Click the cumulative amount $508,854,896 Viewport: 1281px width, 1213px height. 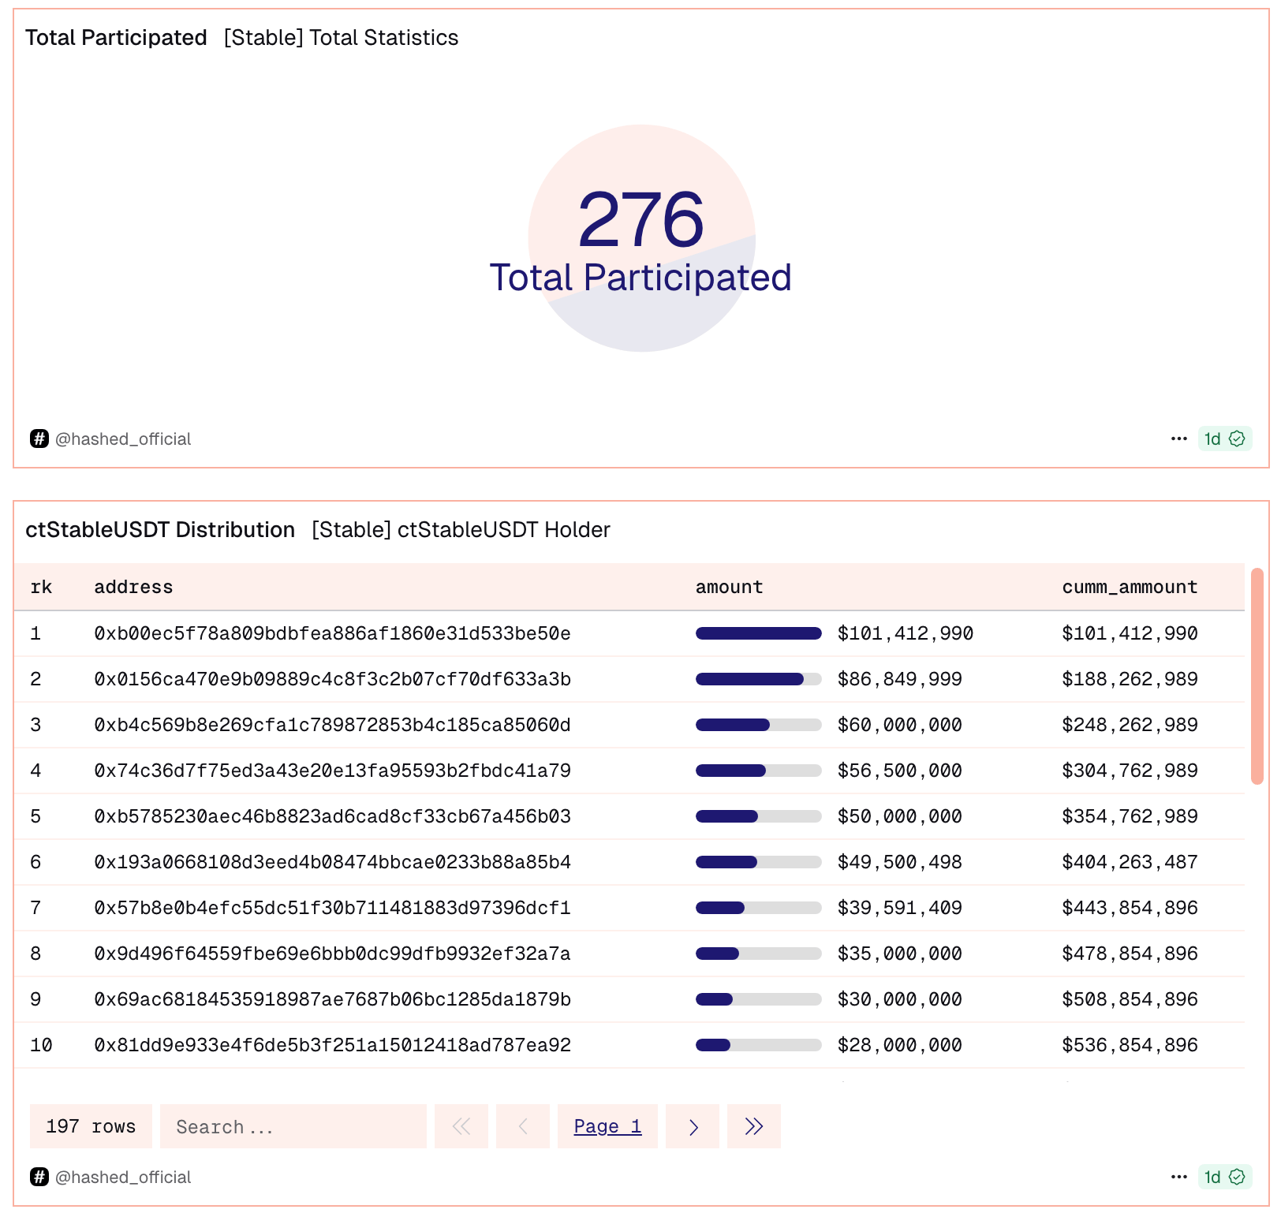(1130, 999)
